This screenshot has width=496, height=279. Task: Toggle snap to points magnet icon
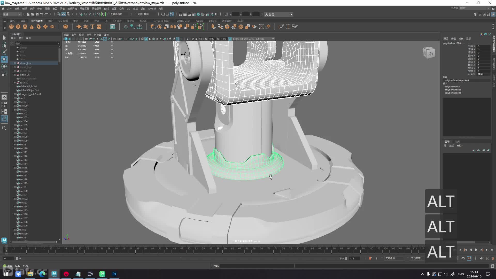[90, 14]
